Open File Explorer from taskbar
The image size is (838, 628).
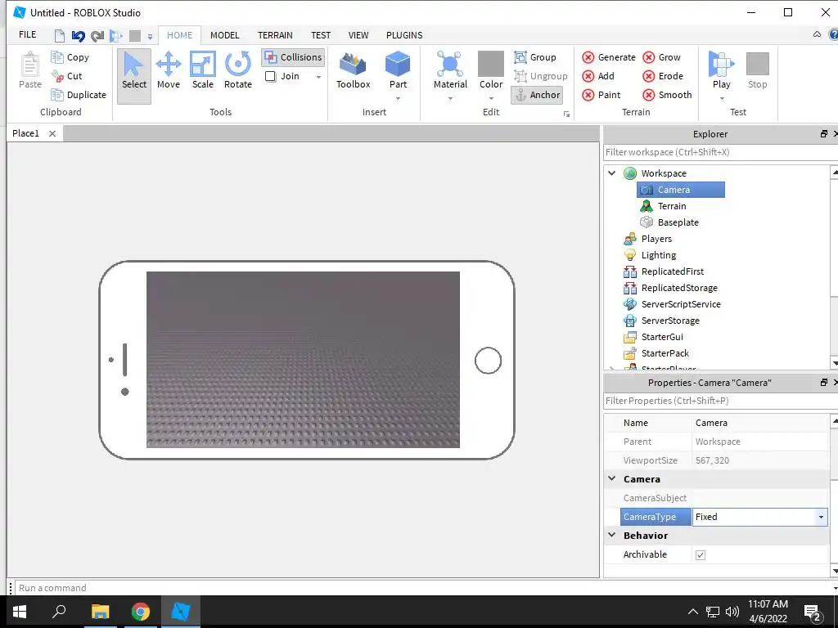coord(100,612)
